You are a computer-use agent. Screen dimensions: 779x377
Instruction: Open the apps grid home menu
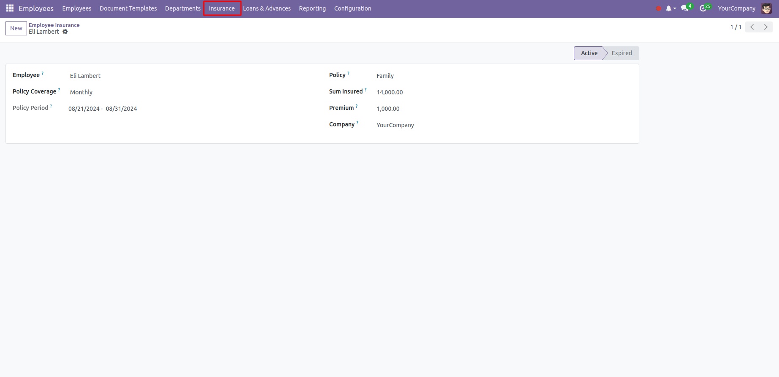pos(10,8)
